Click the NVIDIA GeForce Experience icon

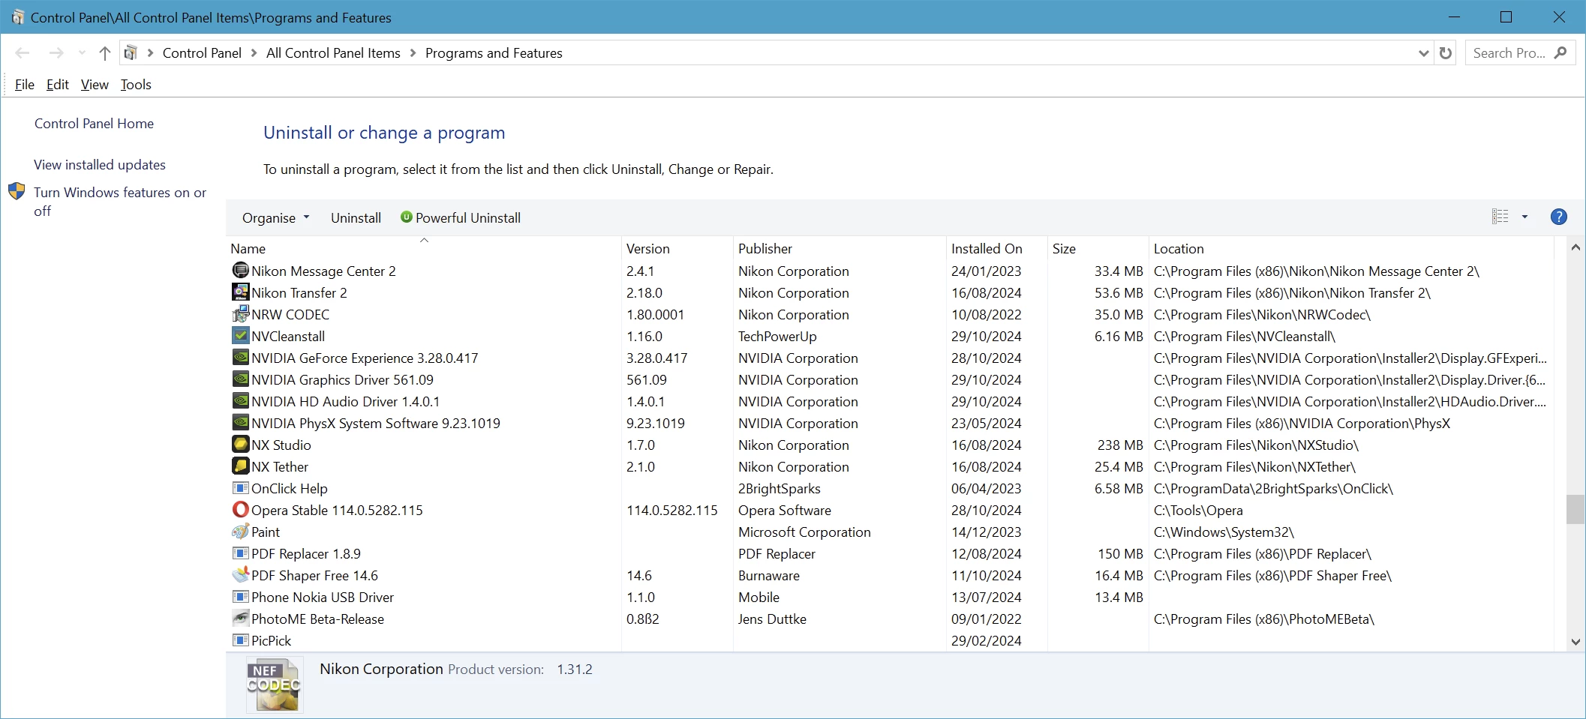(240, 358)
